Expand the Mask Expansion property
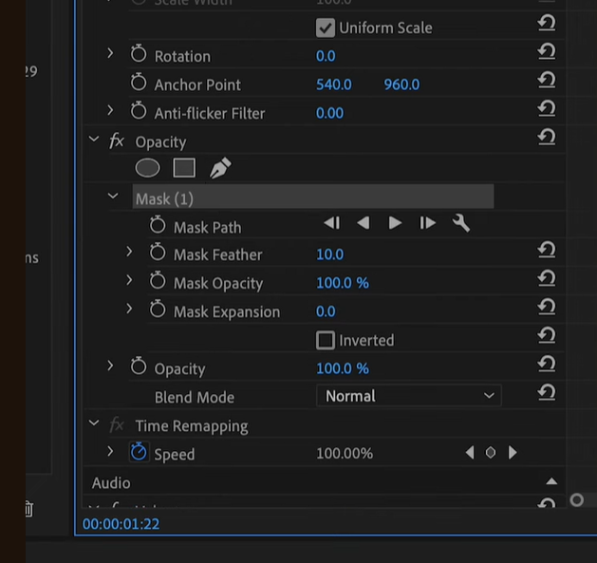597x563 pixels. point(129,309)
